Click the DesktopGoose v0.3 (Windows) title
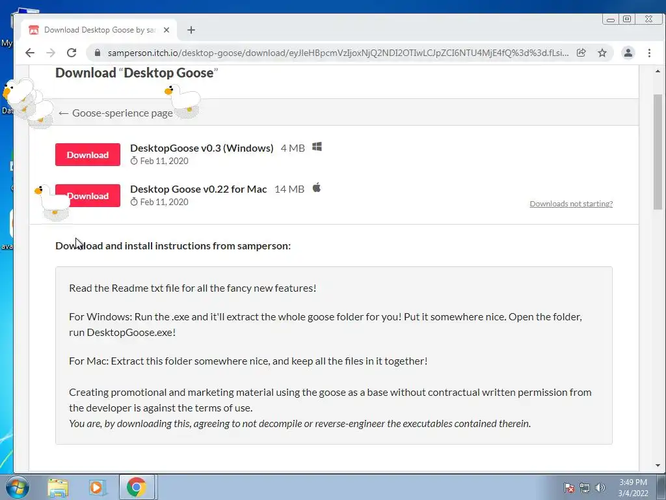The width and height of the screenshot is (666, 500). (202, 148)
